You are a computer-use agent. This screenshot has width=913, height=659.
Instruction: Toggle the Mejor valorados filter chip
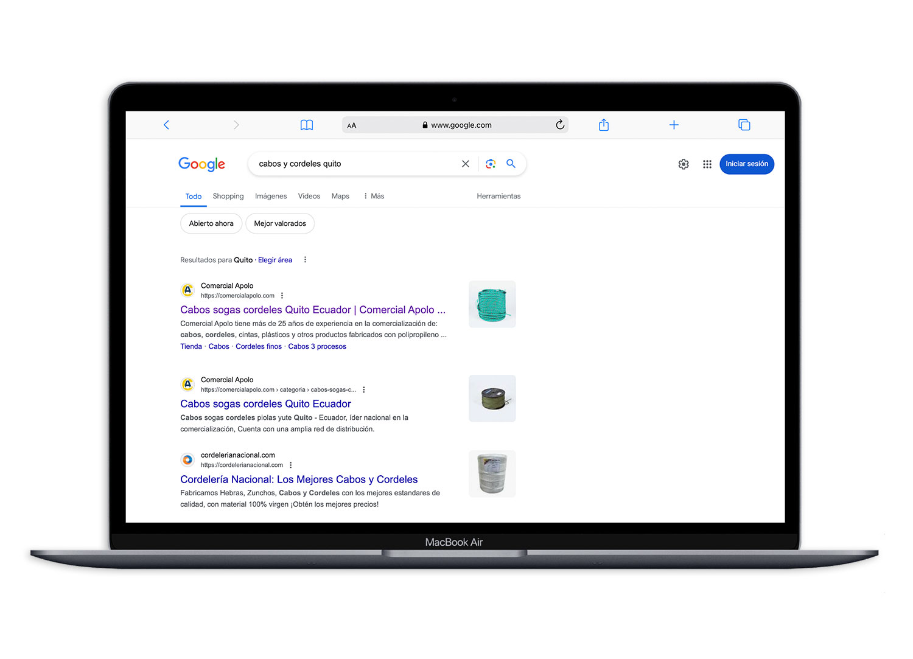click(280, 223)
